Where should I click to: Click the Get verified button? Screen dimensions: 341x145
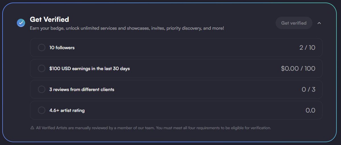(294, 23)
